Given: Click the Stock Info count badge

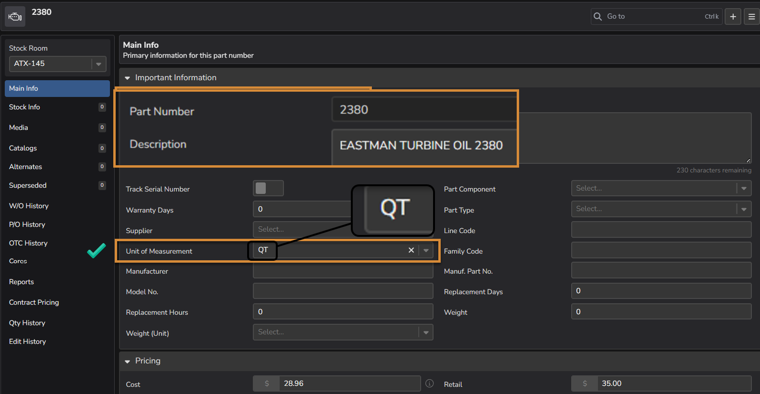Looking at the screenshot, I should pyautogui.click(x=102, y=107).
